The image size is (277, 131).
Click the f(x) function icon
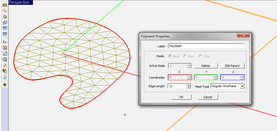pos(5,42)
